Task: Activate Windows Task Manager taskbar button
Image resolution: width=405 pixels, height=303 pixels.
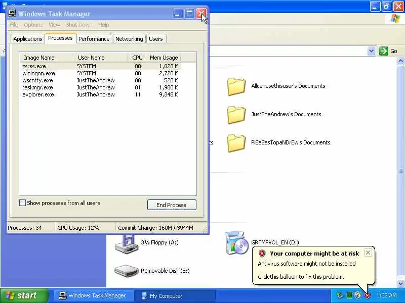Action: [93, 295]
